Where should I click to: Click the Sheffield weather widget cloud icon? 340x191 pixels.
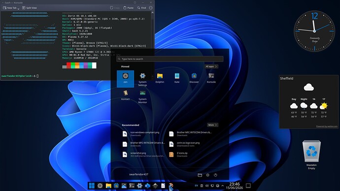(308, 87)
